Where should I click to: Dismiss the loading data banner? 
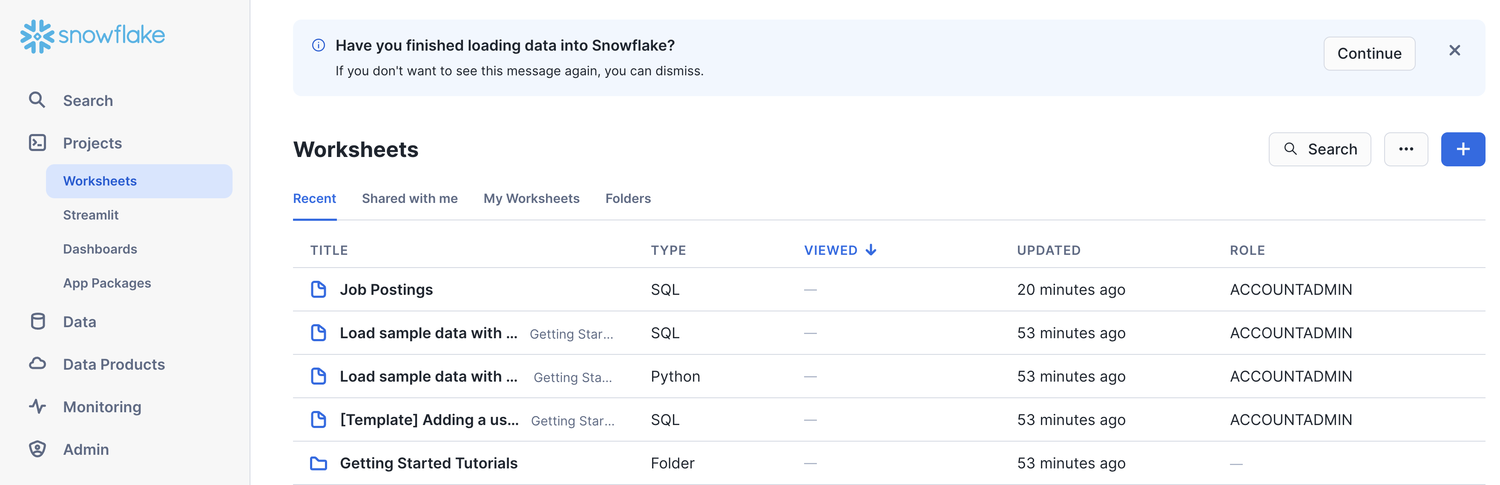tap(1454, 51)
